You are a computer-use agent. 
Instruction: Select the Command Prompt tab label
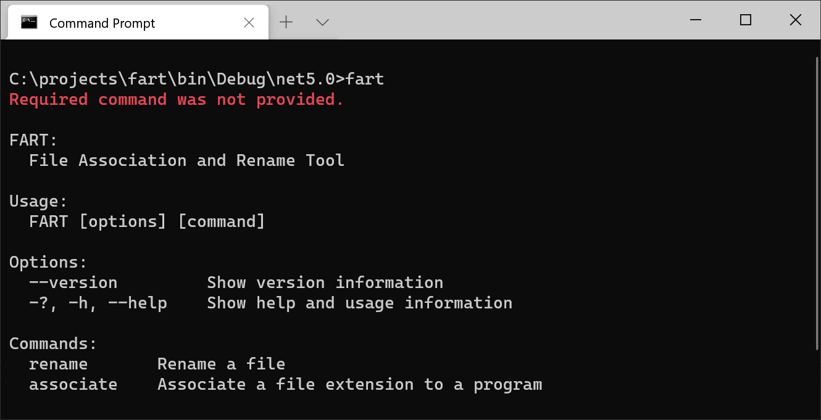pos(102,23)
